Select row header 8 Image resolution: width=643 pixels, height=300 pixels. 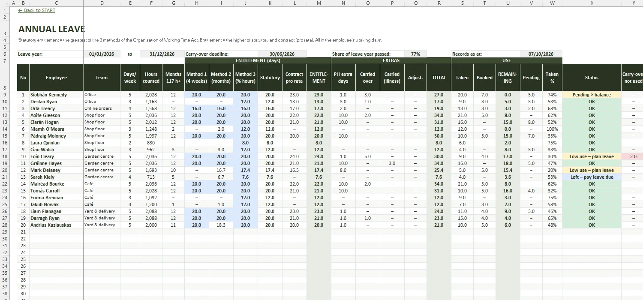[x=5, y=78]
